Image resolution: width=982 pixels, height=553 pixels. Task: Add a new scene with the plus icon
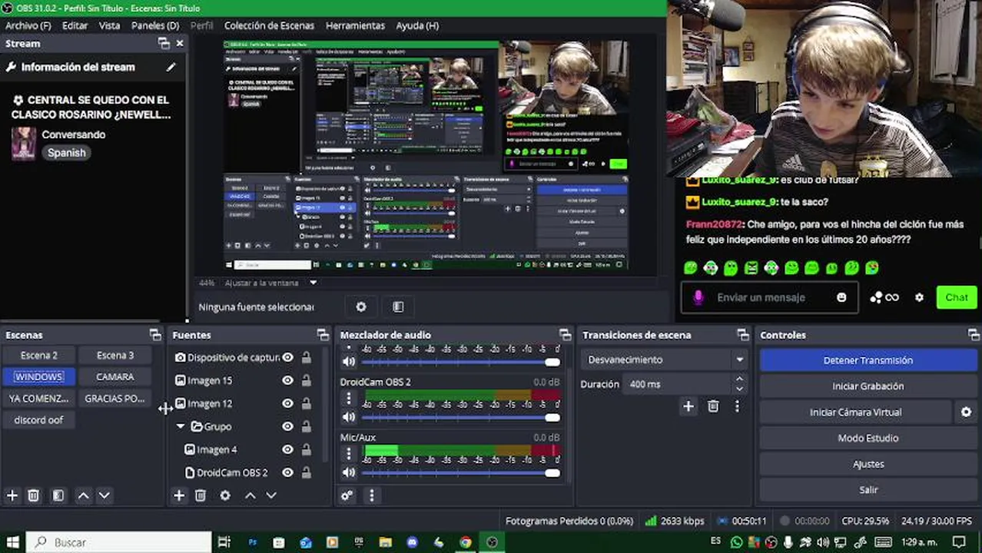click(x=12, y=495)
